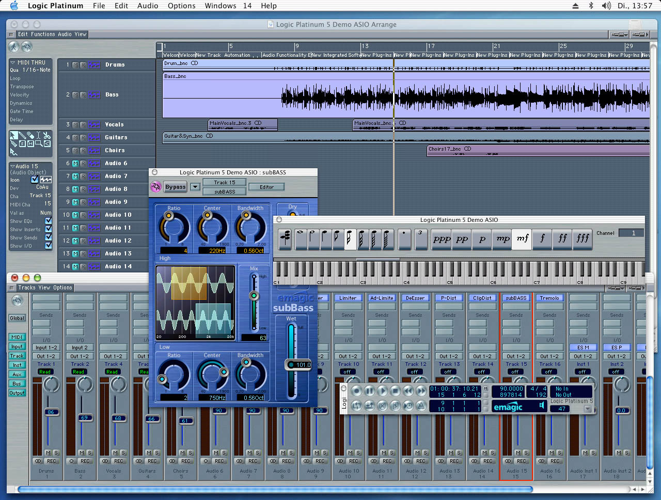Open the dropdown arrow next to Bypass
Image resolution: width=661 pixels, height=500 pixels.
coord(195,187)
